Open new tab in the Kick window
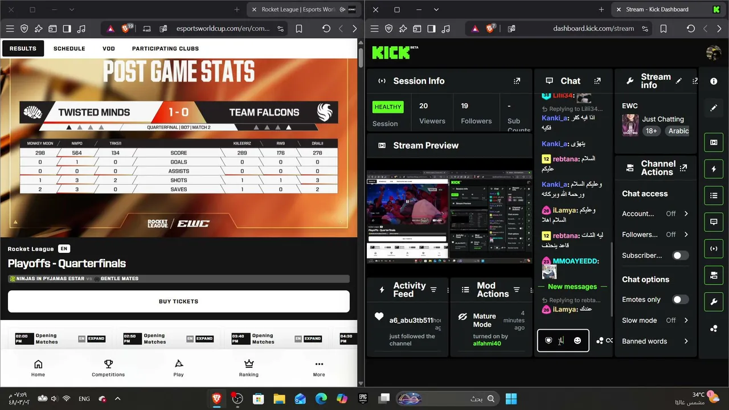 601,9
